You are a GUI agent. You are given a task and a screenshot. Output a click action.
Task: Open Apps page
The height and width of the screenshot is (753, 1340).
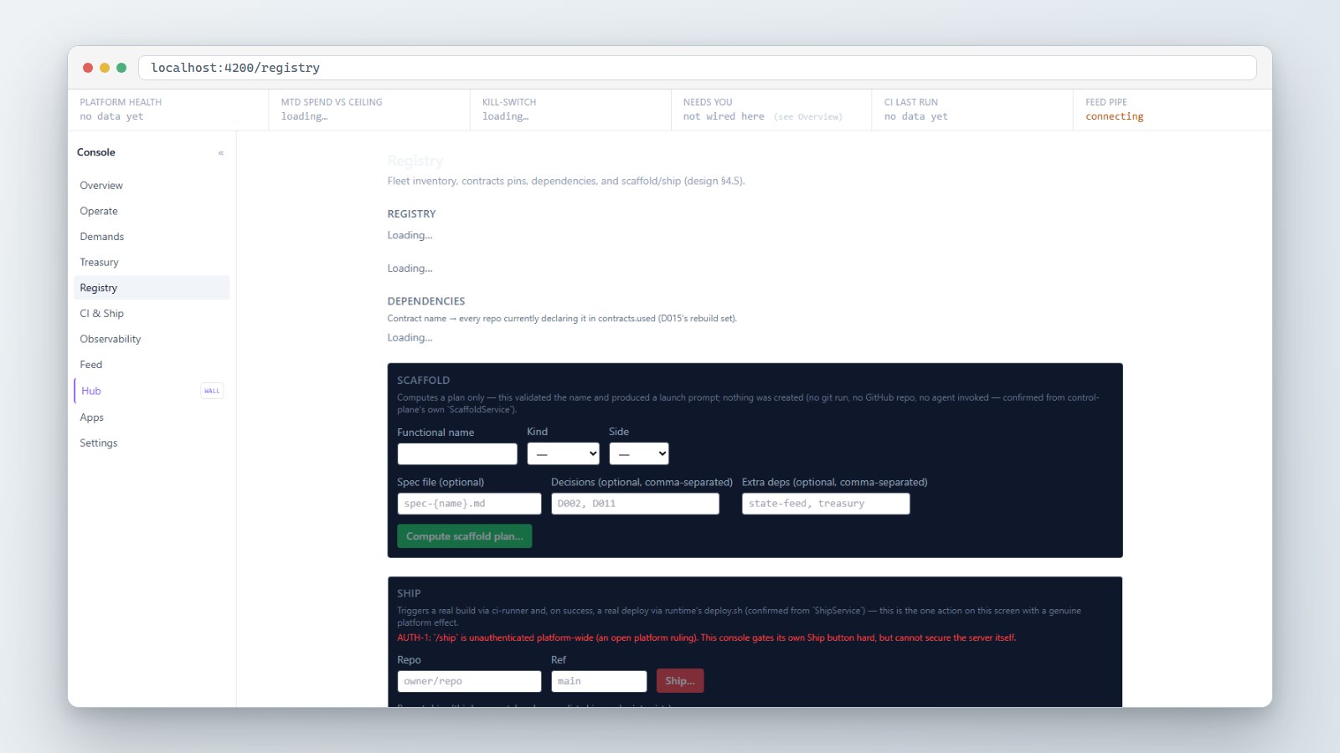click(x=152, y=417)
